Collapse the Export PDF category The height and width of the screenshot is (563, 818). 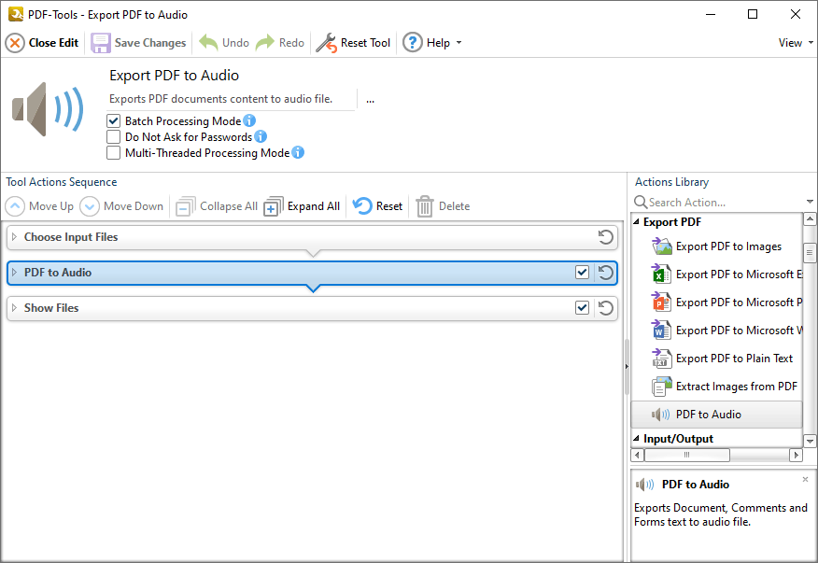[x=637, y=222]
